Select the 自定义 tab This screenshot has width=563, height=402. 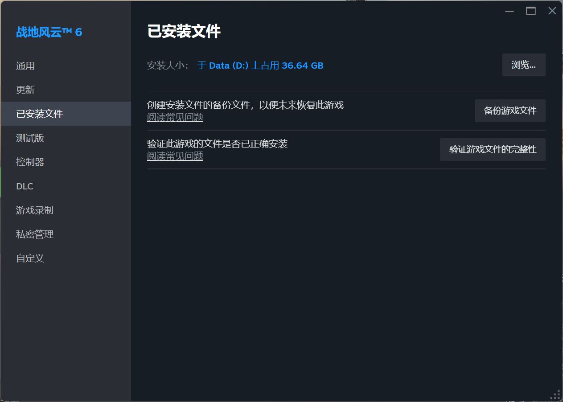(x=30, y=258)
